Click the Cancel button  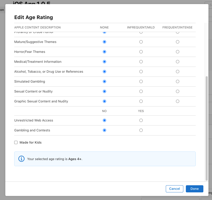coord(174,189)
